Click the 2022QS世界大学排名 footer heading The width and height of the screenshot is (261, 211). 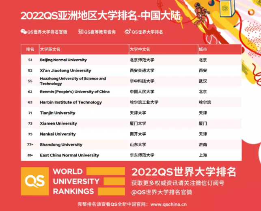coord(184,172)
